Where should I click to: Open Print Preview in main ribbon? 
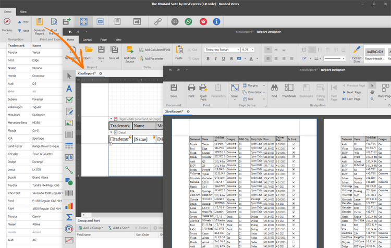point(54,22)
